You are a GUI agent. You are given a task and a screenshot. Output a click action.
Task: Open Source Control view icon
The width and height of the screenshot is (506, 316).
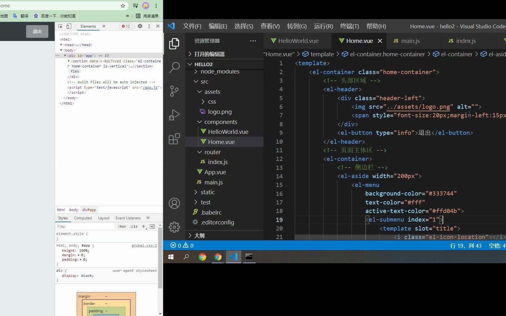tap(174, 91)
